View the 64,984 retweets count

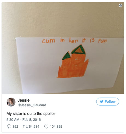pos(34,127)
